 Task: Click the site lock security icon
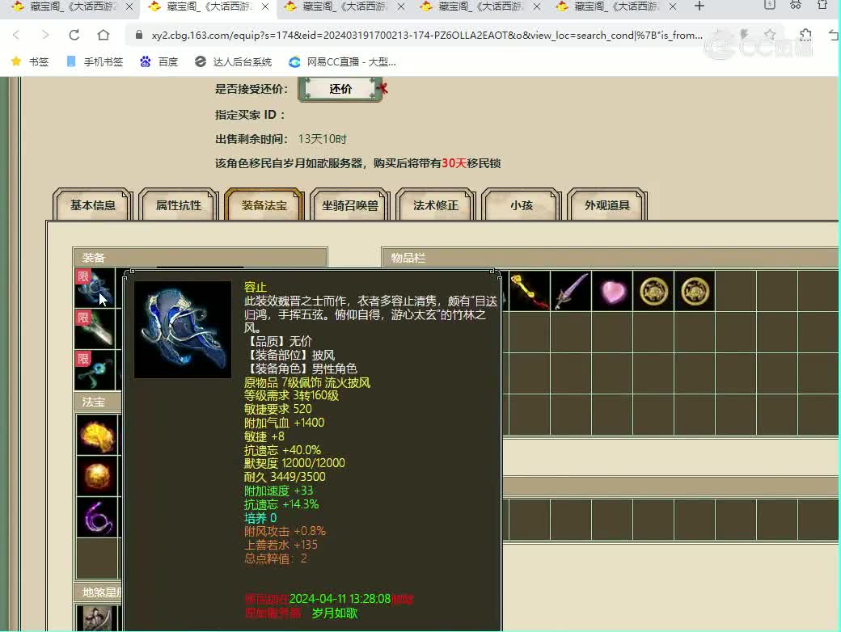point(139,35)
